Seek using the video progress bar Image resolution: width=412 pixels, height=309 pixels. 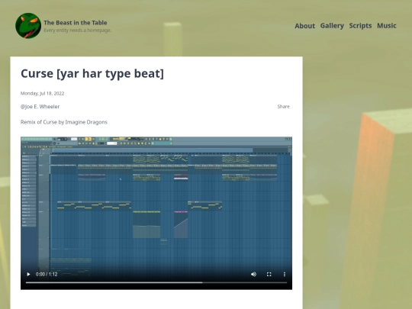[156, 283]
